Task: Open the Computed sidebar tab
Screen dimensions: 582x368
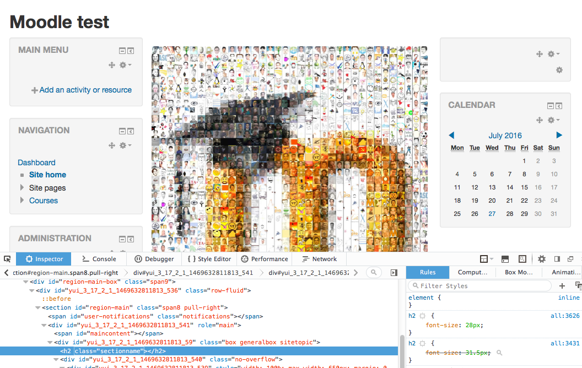Action: point(472,272)
